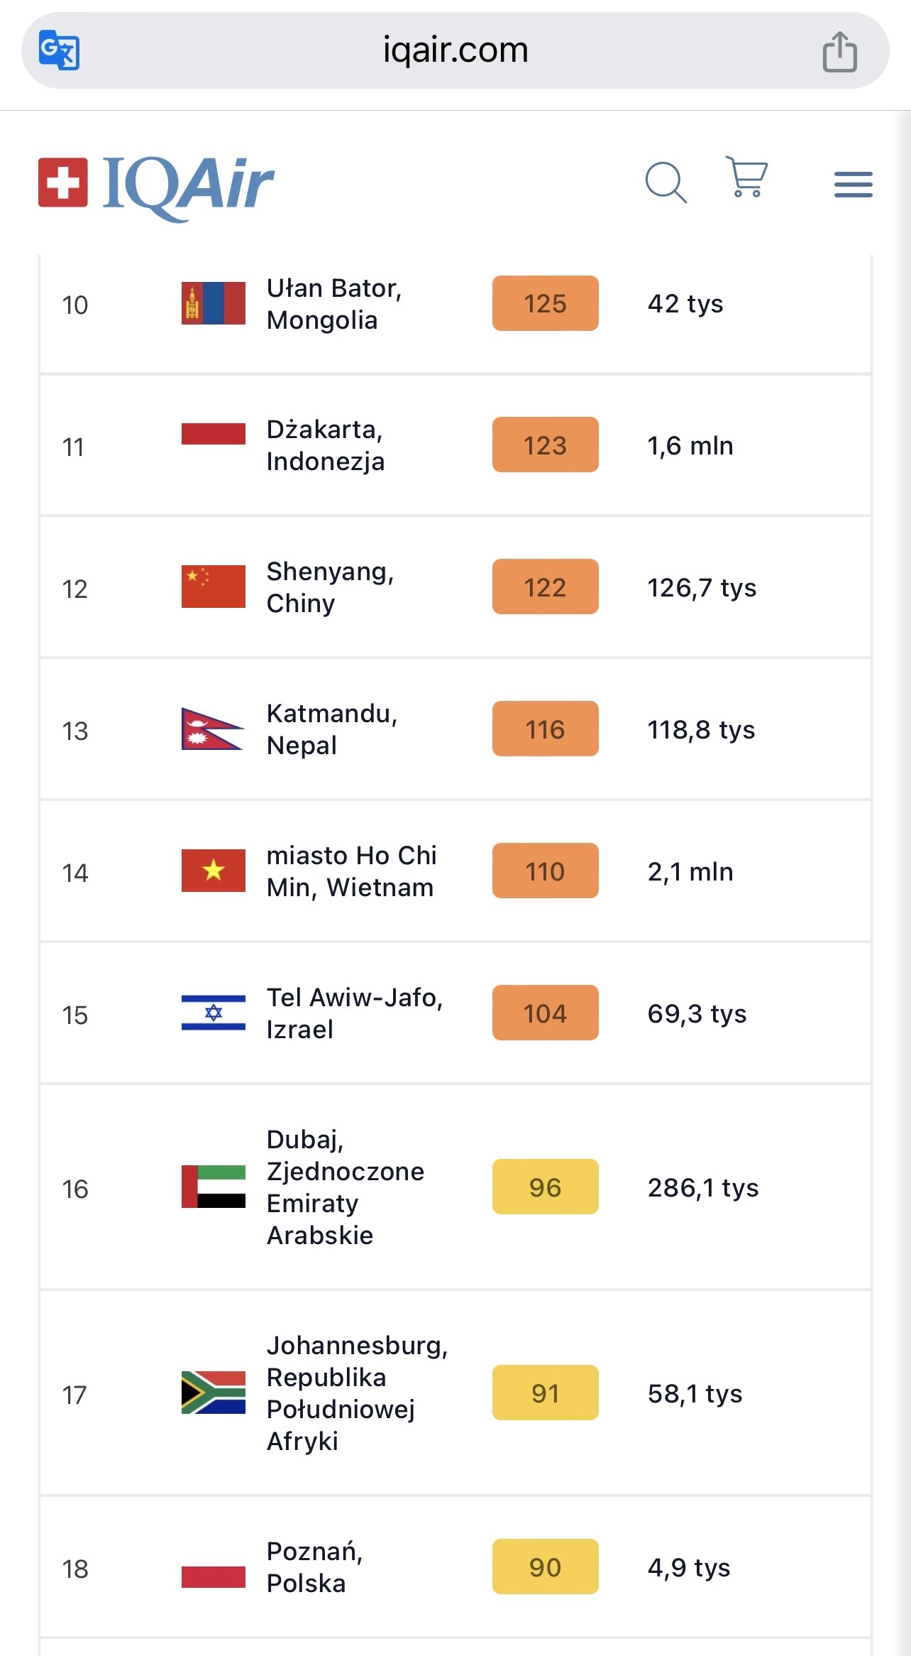Click the Nepal flag icon
This screenshot has height=1656, width=911.
click(213, 729)
